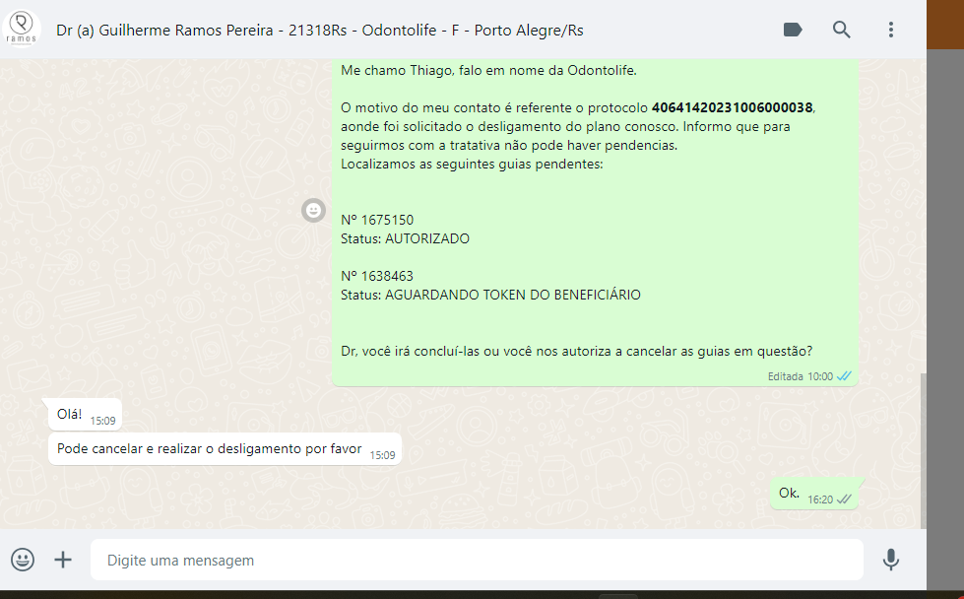
Task: Click the sent 'Ok.' message bubble
Action: [x=814, y=494]
